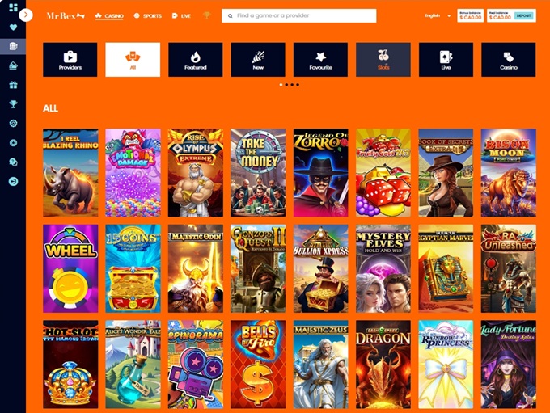The width and height of the screenshot is (550, 413).
Task: Open the heart favourites icon in sidebar
Action: click(13, 27)
